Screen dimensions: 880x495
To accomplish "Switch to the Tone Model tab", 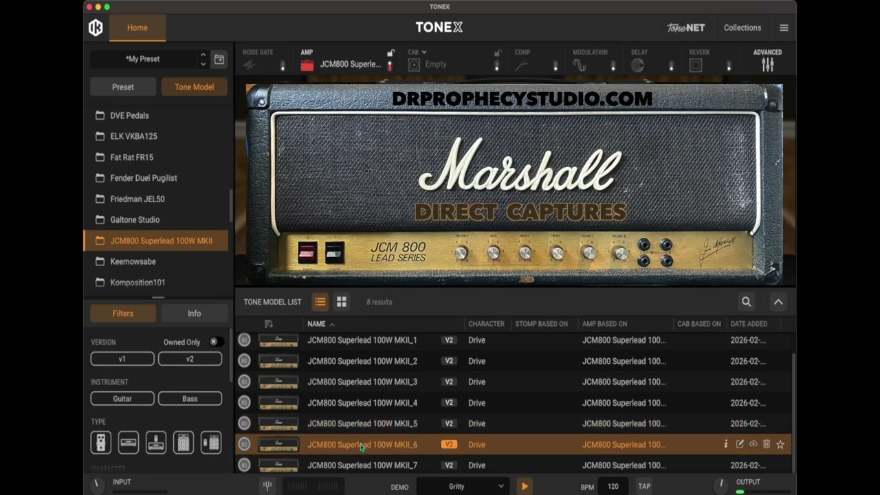I will [x=194, y=87].
